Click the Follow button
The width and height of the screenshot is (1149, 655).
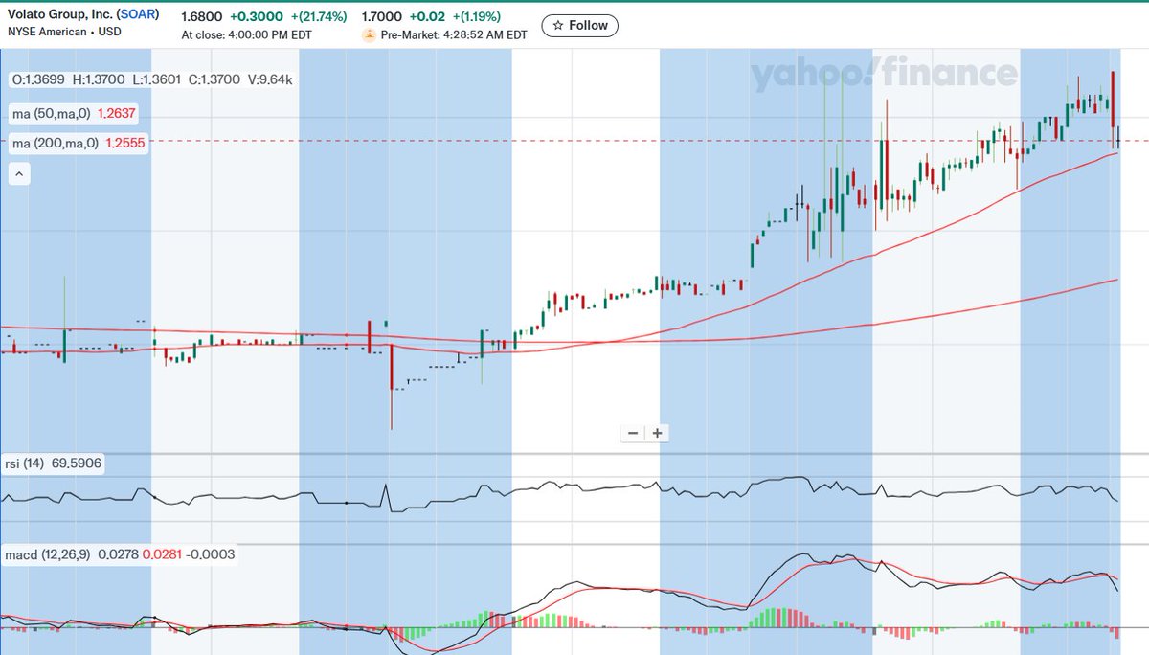click(579, 26)
